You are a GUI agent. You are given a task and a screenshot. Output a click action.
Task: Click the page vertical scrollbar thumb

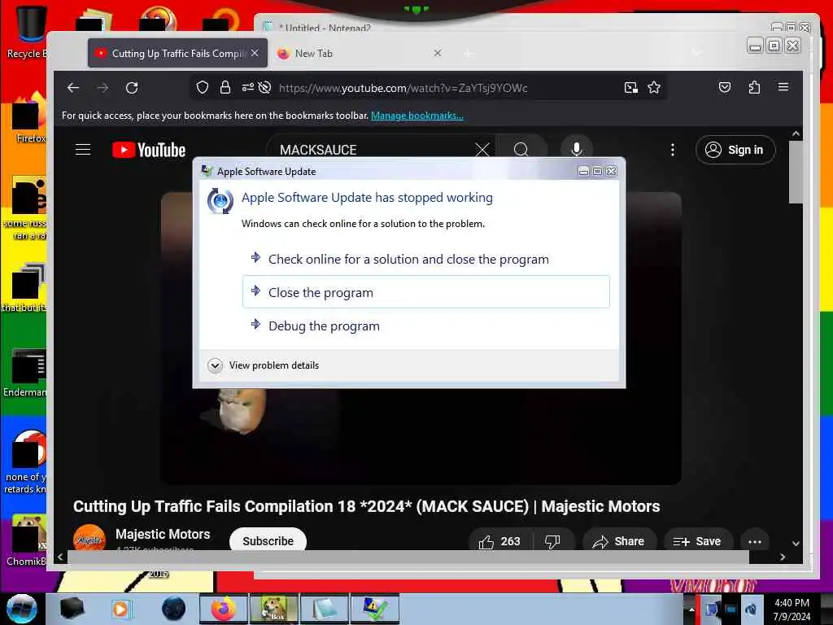click(x=796, y=172)
